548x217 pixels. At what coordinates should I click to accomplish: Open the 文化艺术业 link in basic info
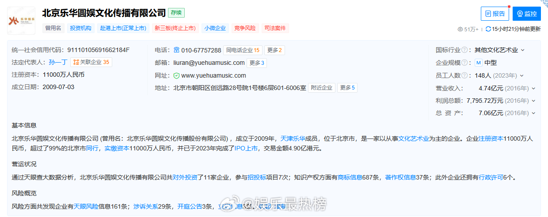coord(414,138)
